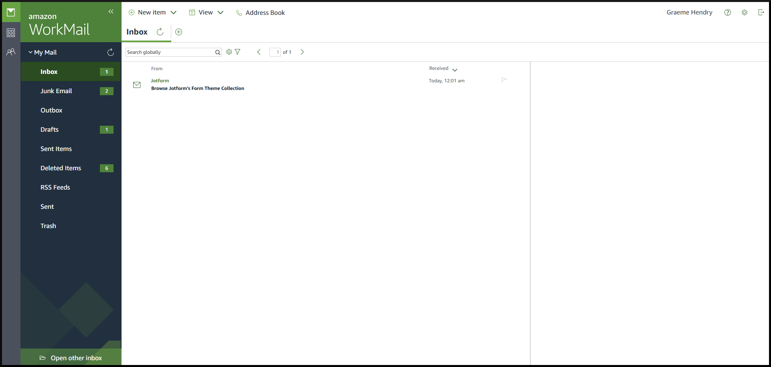Sign out using the logout icon
The width and height of the screenshot is (771, 367).
[x=761, y=12]
